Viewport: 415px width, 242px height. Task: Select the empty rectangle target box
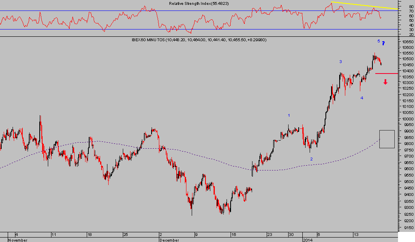click(x=387, y=139)
